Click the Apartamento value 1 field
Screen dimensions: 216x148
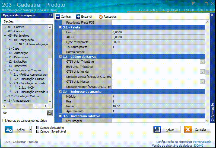(x=158, y=111)
